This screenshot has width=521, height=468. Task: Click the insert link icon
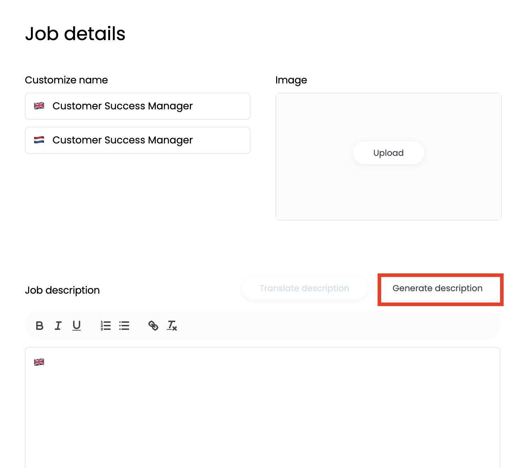click(153, 326)
